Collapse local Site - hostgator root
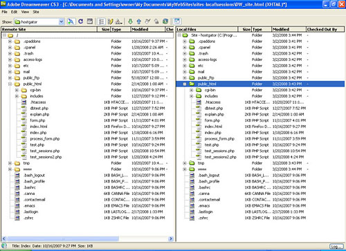 pos(179,35)
